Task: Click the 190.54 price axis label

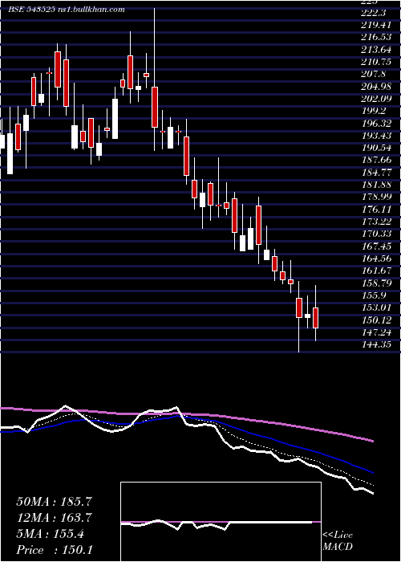Action: tap(375, 147)
